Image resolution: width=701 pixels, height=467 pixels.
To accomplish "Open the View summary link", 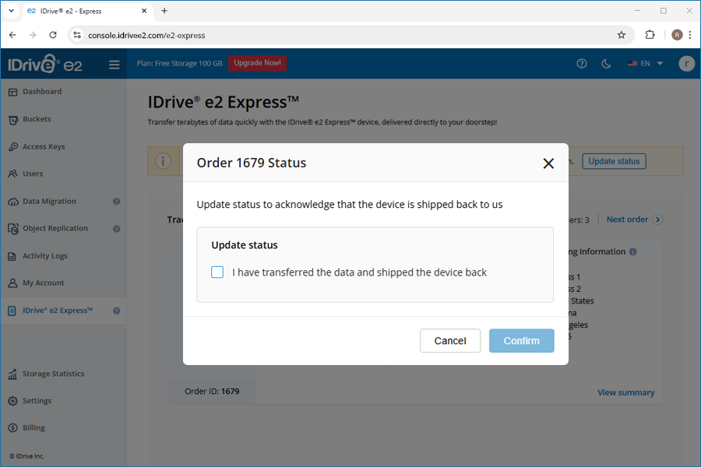I will coord(626,392).
